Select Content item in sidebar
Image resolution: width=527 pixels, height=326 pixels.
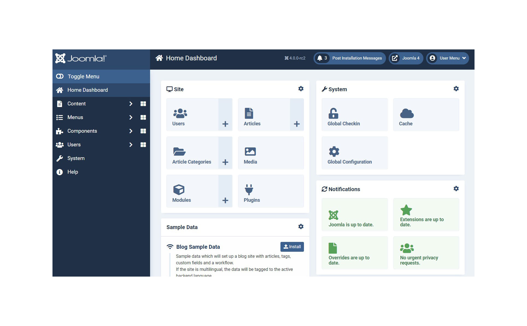(77, 104)
